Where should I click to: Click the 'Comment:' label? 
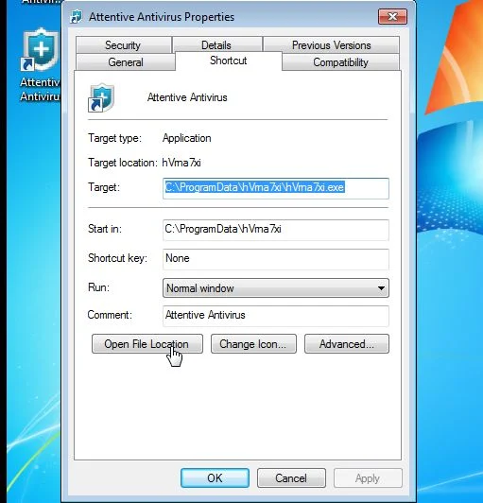(x=110, y=315)
